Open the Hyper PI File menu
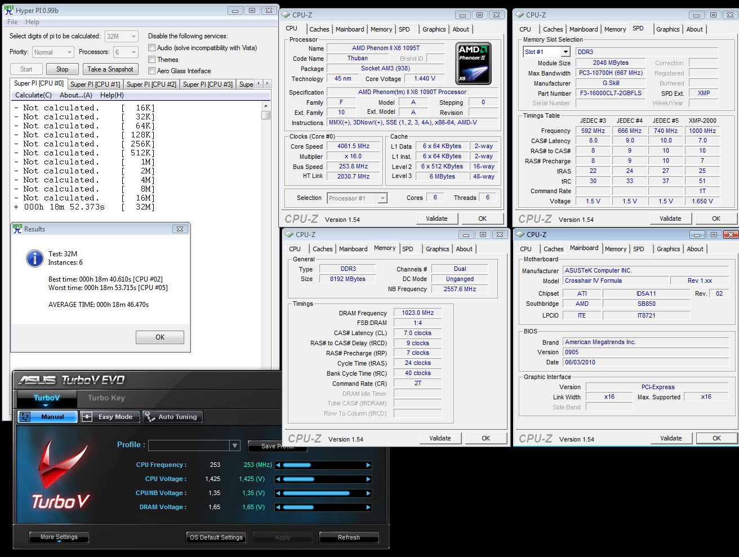Viewport: 739px width, 557px height. (12, 22)
